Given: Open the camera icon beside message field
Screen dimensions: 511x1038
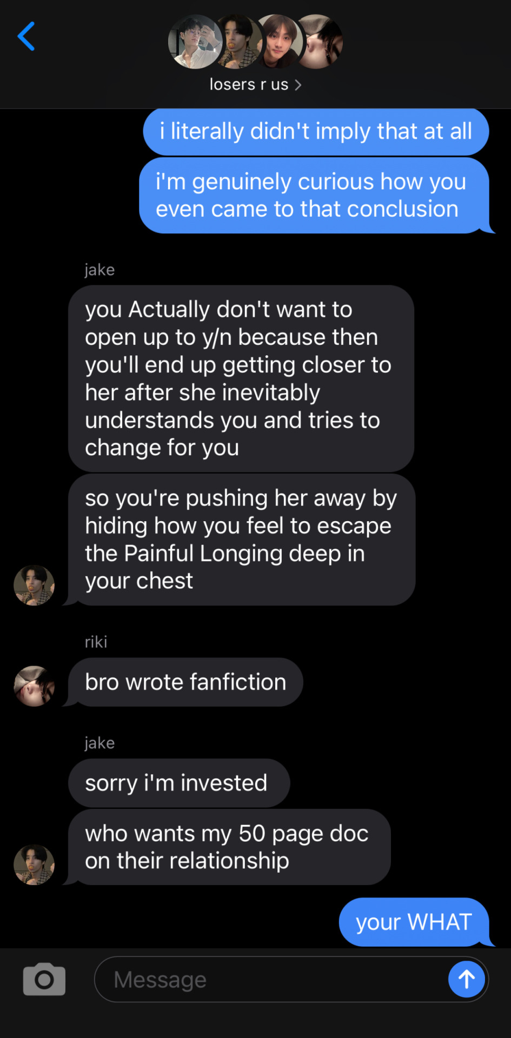Looking at the screenshot, I should point(44,979).
